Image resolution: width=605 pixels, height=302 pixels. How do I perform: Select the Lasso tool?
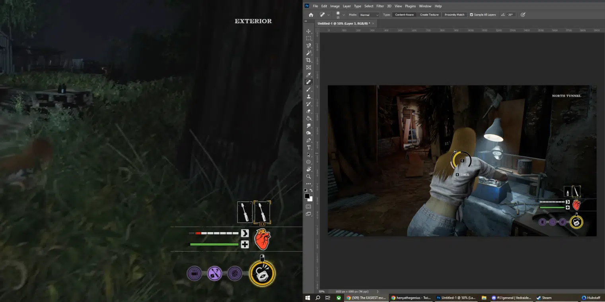tap(308, 46)
